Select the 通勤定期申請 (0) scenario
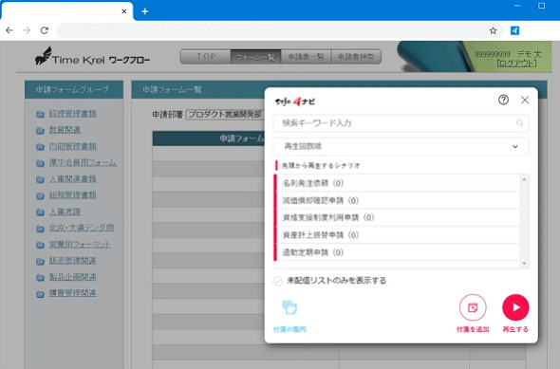 click(x=397, y=252)
